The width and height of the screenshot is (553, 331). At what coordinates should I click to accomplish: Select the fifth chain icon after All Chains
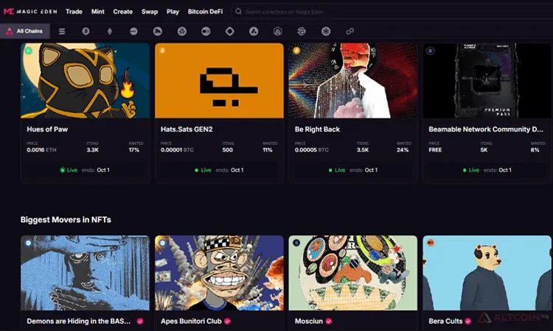[x=158, y=32]
